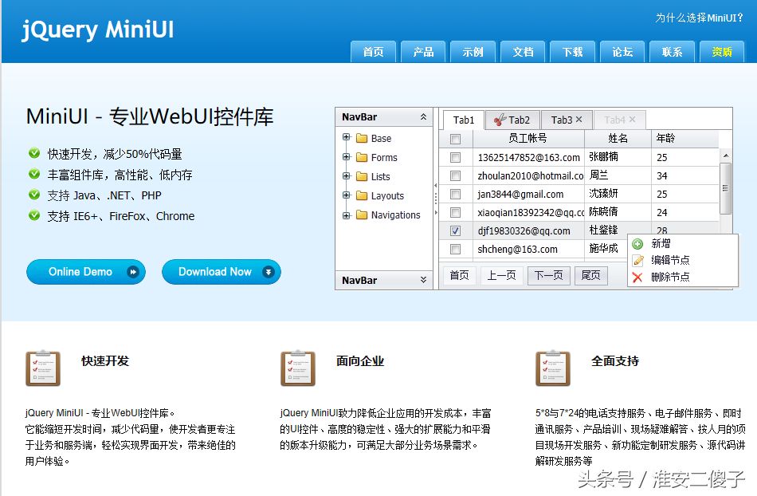757x496 pixels.
Task: Click the green check beside 支持 Java、.NET、PHP
Action: (x=34, y=194)
